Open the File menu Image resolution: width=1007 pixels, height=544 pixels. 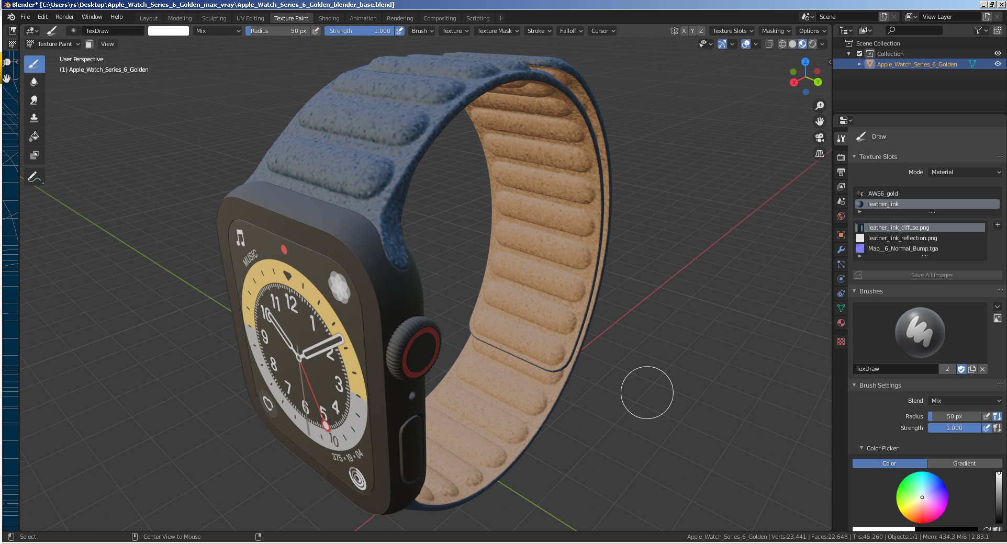(25, 17)
